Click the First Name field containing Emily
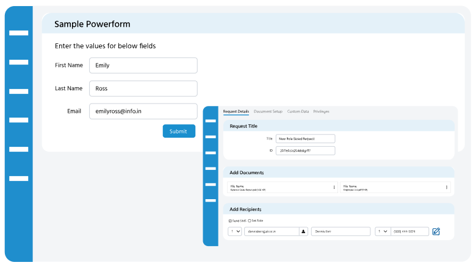 click(143, 65)
